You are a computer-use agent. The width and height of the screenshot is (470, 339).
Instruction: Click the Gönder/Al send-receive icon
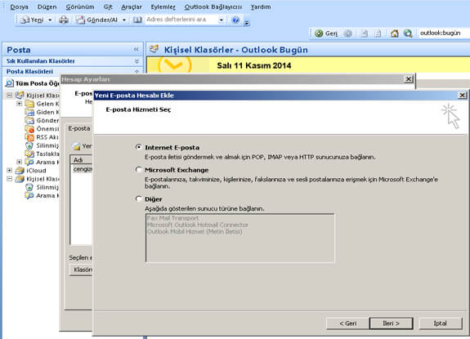click(x=80, y=20)
